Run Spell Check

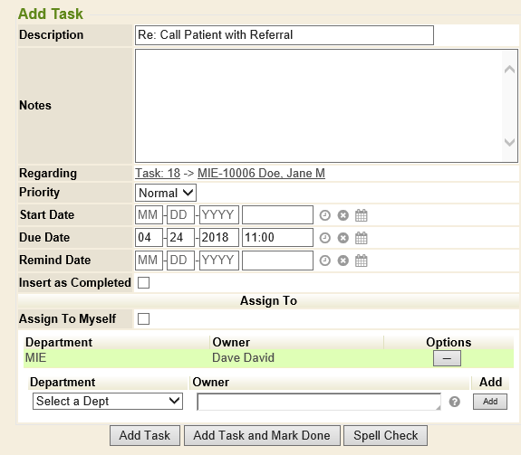coord(385,435)
